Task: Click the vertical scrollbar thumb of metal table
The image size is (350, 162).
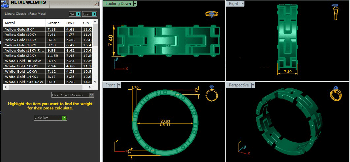Action: tap(95, 35)
